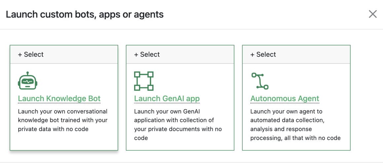This screenshot has height=168, width=383.
Task: Open the Launch GenAI app link
Action: [167, 98]
